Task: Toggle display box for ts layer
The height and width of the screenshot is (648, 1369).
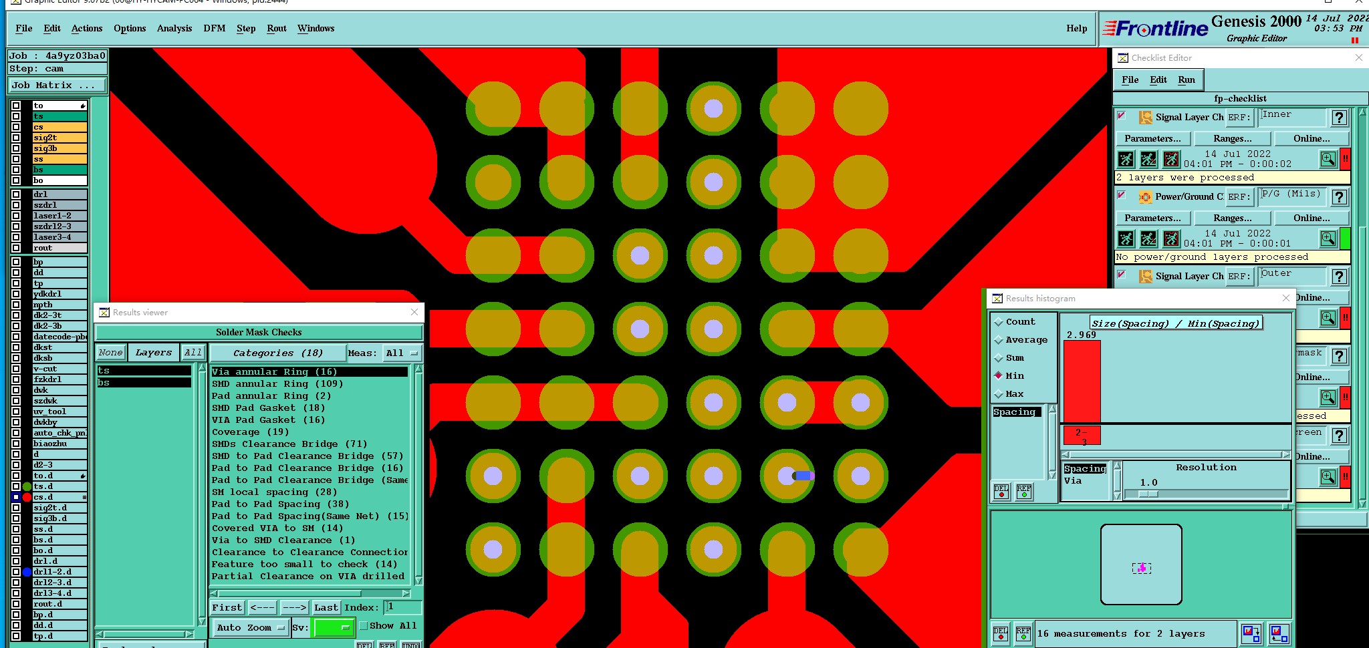Action: 16,116
